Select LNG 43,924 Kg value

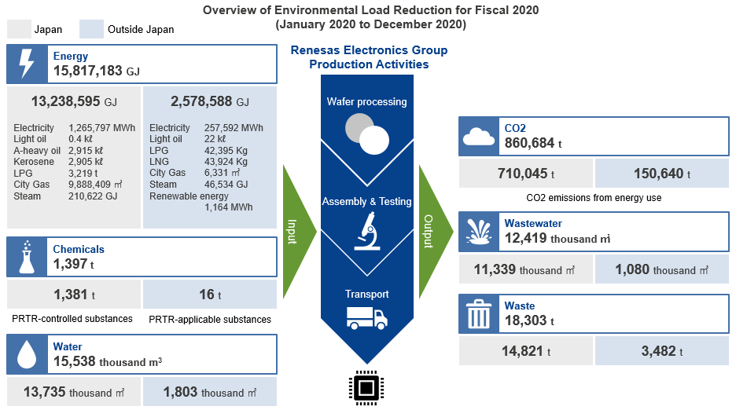point(226,162)
